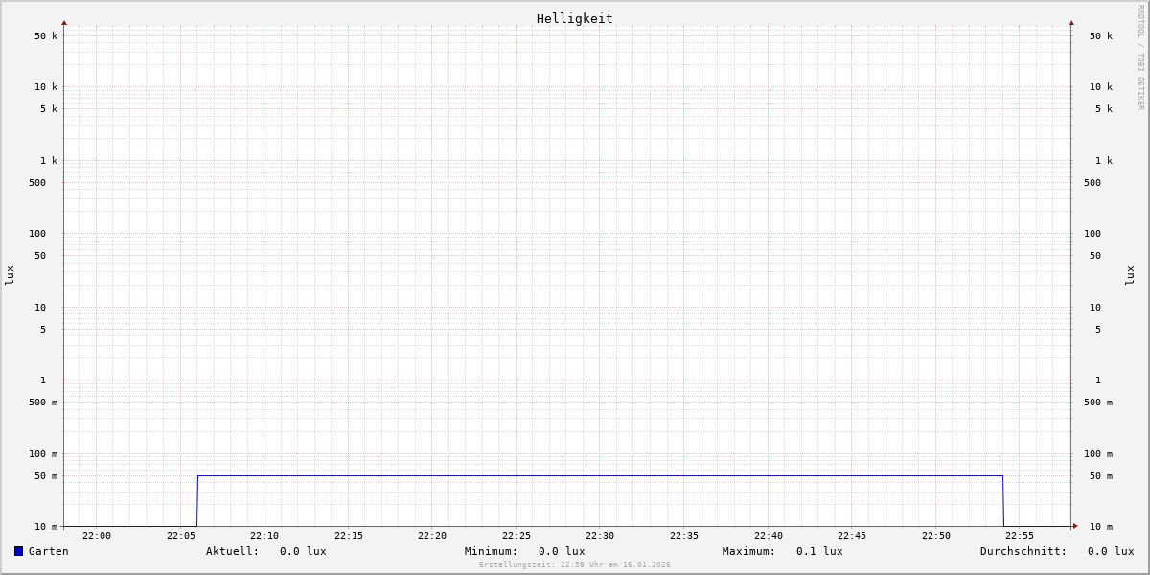
Task: Click the 500 label on left axis
Action: [37, 183]
